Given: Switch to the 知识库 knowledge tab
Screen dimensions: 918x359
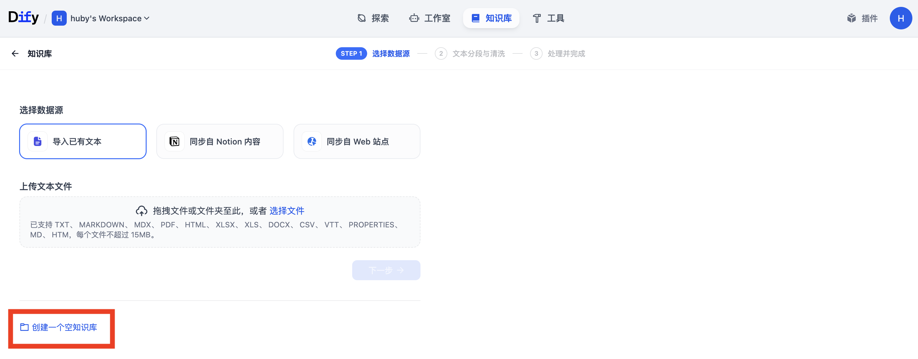Looking at the screenshot, I should point(491,18).
